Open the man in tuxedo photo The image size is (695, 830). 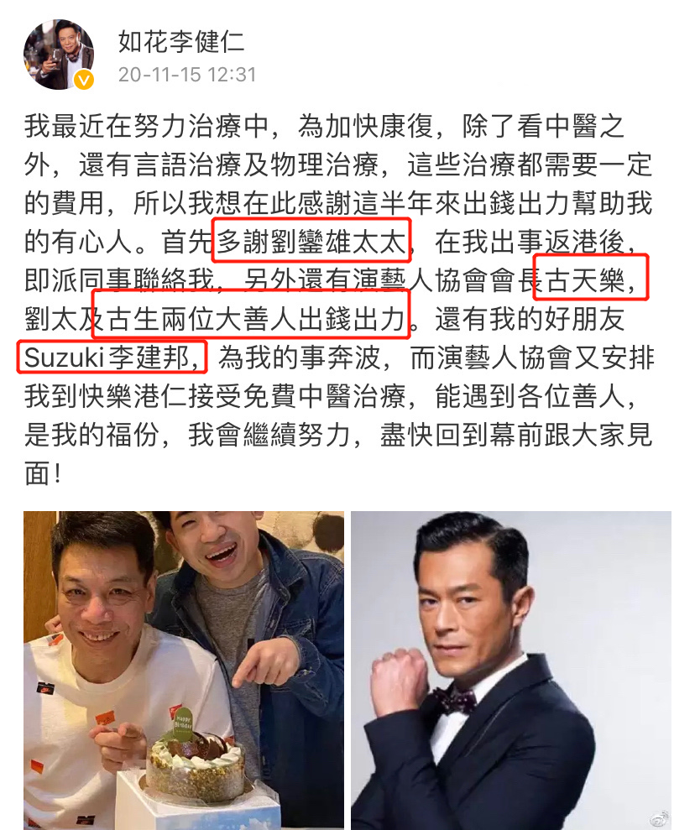(511, 671)
